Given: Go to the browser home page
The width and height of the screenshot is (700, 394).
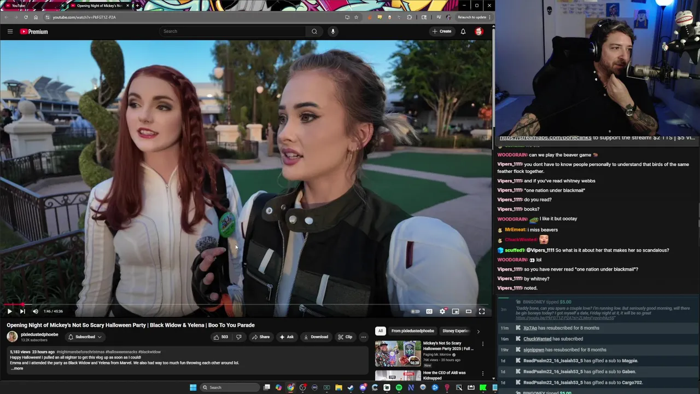Looking at the screenshot, I should pos(36,17).
